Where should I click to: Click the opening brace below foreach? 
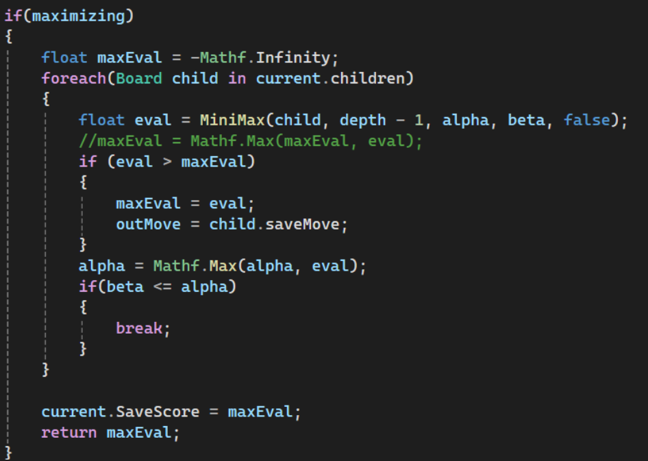(46, 99)
